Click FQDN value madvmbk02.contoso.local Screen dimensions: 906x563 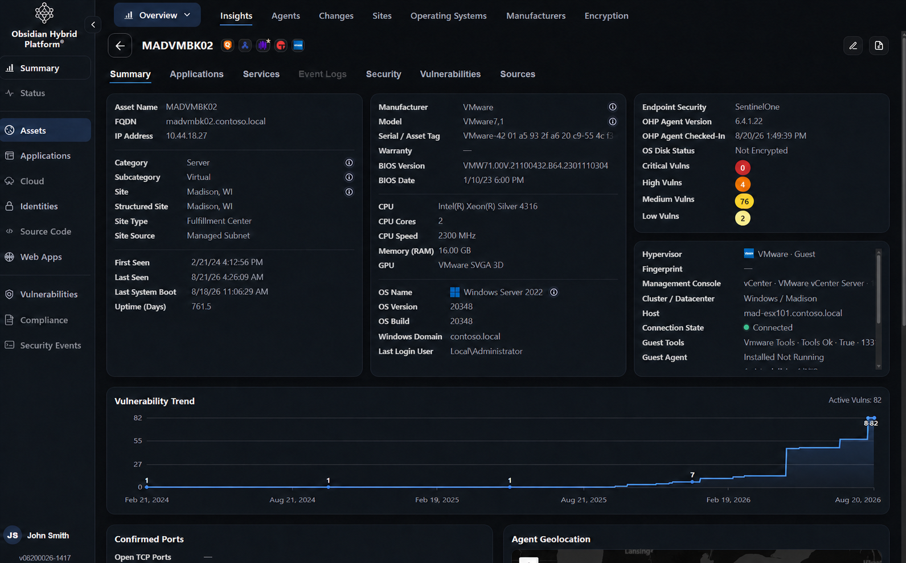216,121
